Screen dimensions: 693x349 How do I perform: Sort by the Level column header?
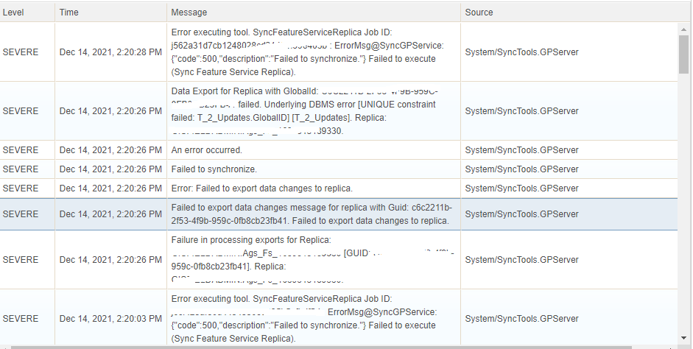pyautogui.click(x=13, y=13)
